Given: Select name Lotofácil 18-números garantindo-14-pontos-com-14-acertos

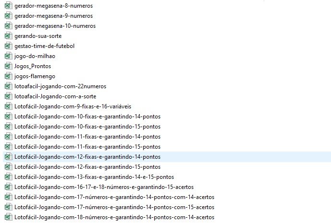Looking at the screenshot, I should [x=114, y=217].
